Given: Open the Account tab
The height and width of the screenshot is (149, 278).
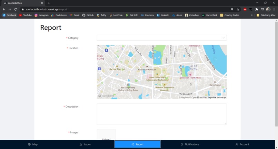Looking at the screenshot, I should click(242, 145).
